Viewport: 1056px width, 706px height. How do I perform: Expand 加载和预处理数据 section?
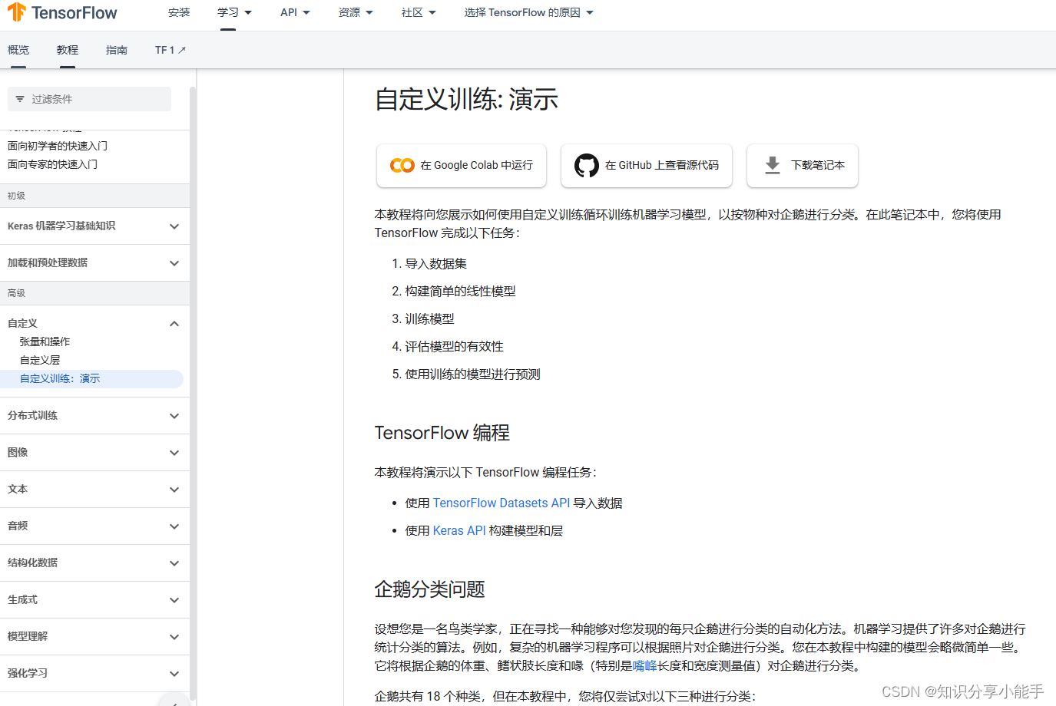(94, 263)
